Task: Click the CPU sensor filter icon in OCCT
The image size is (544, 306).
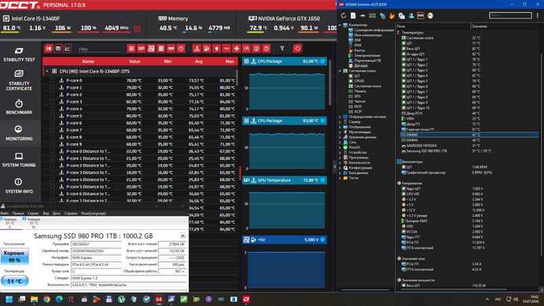Action: 131,48
